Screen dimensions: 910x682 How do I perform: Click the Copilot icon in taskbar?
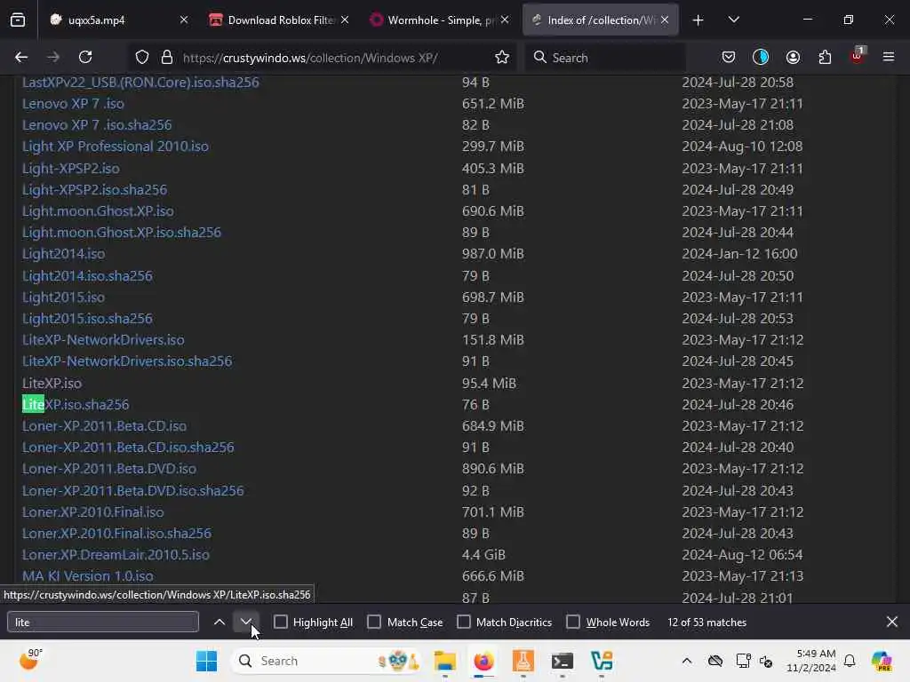point(882,661)
